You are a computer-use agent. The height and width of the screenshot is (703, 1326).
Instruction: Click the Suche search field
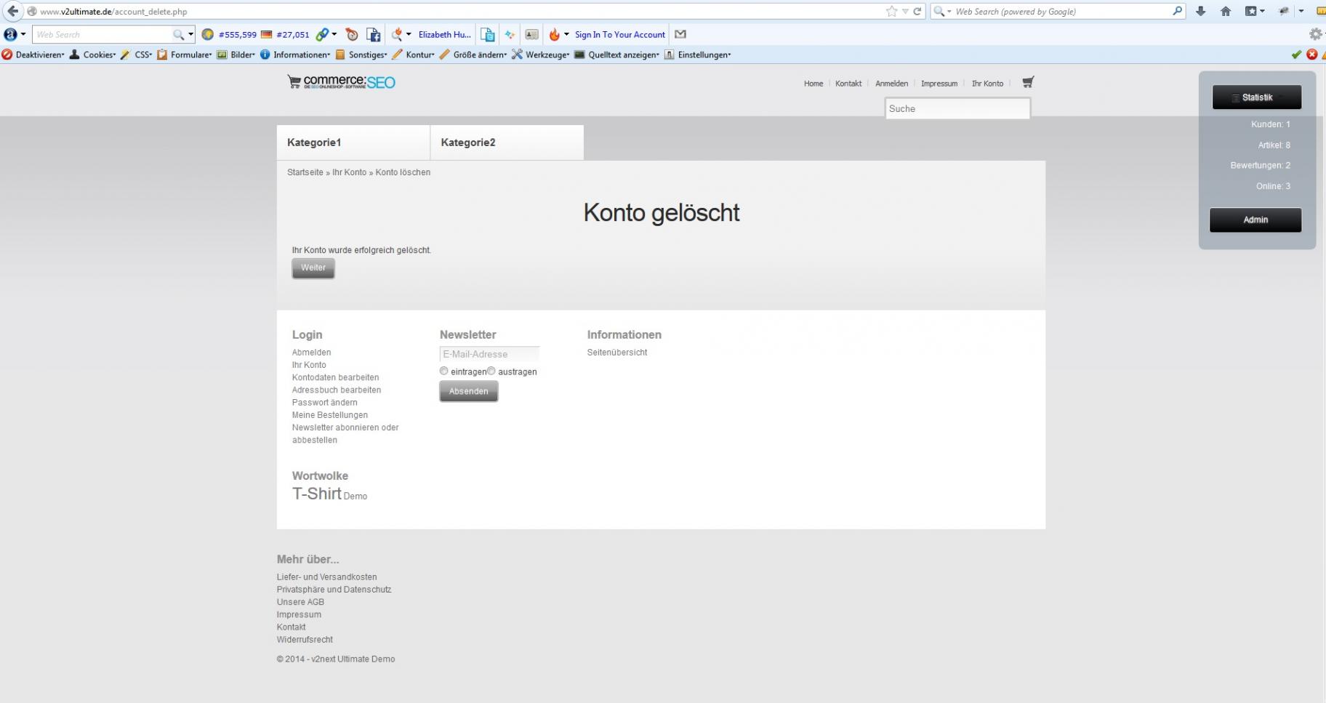click(x=957, y=108)
